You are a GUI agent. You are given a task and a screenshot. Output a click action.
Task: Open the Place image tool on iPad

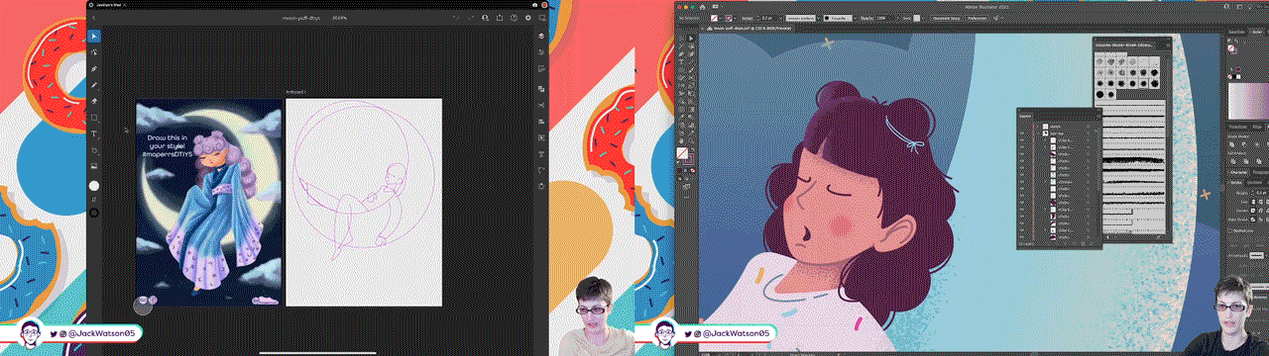(x=95, y=166)
